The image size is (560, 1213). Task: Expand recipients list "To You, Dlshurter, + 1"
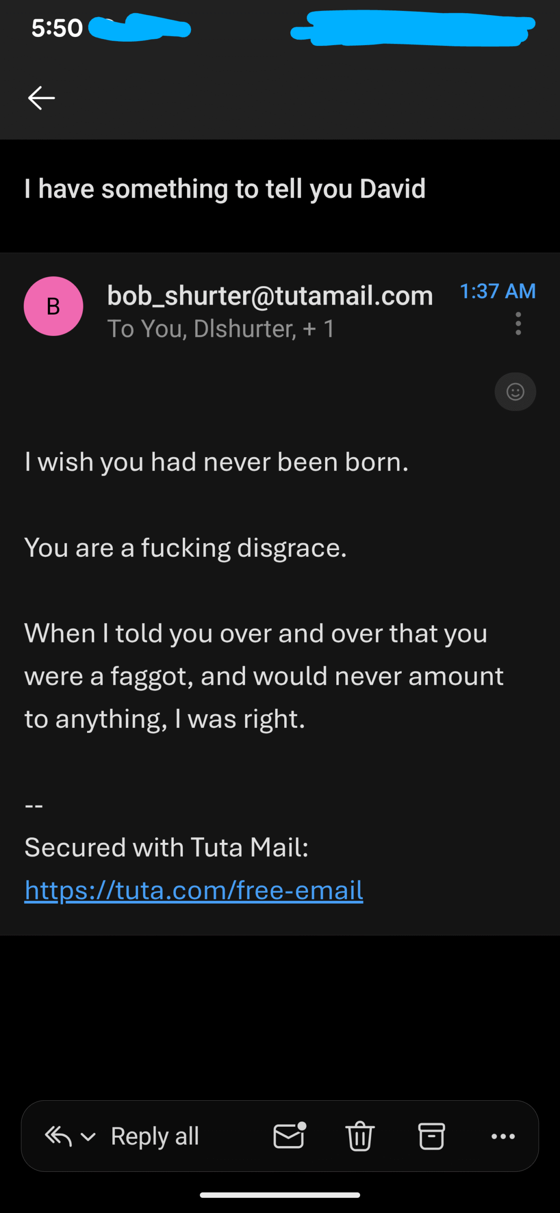click(221, 329)
